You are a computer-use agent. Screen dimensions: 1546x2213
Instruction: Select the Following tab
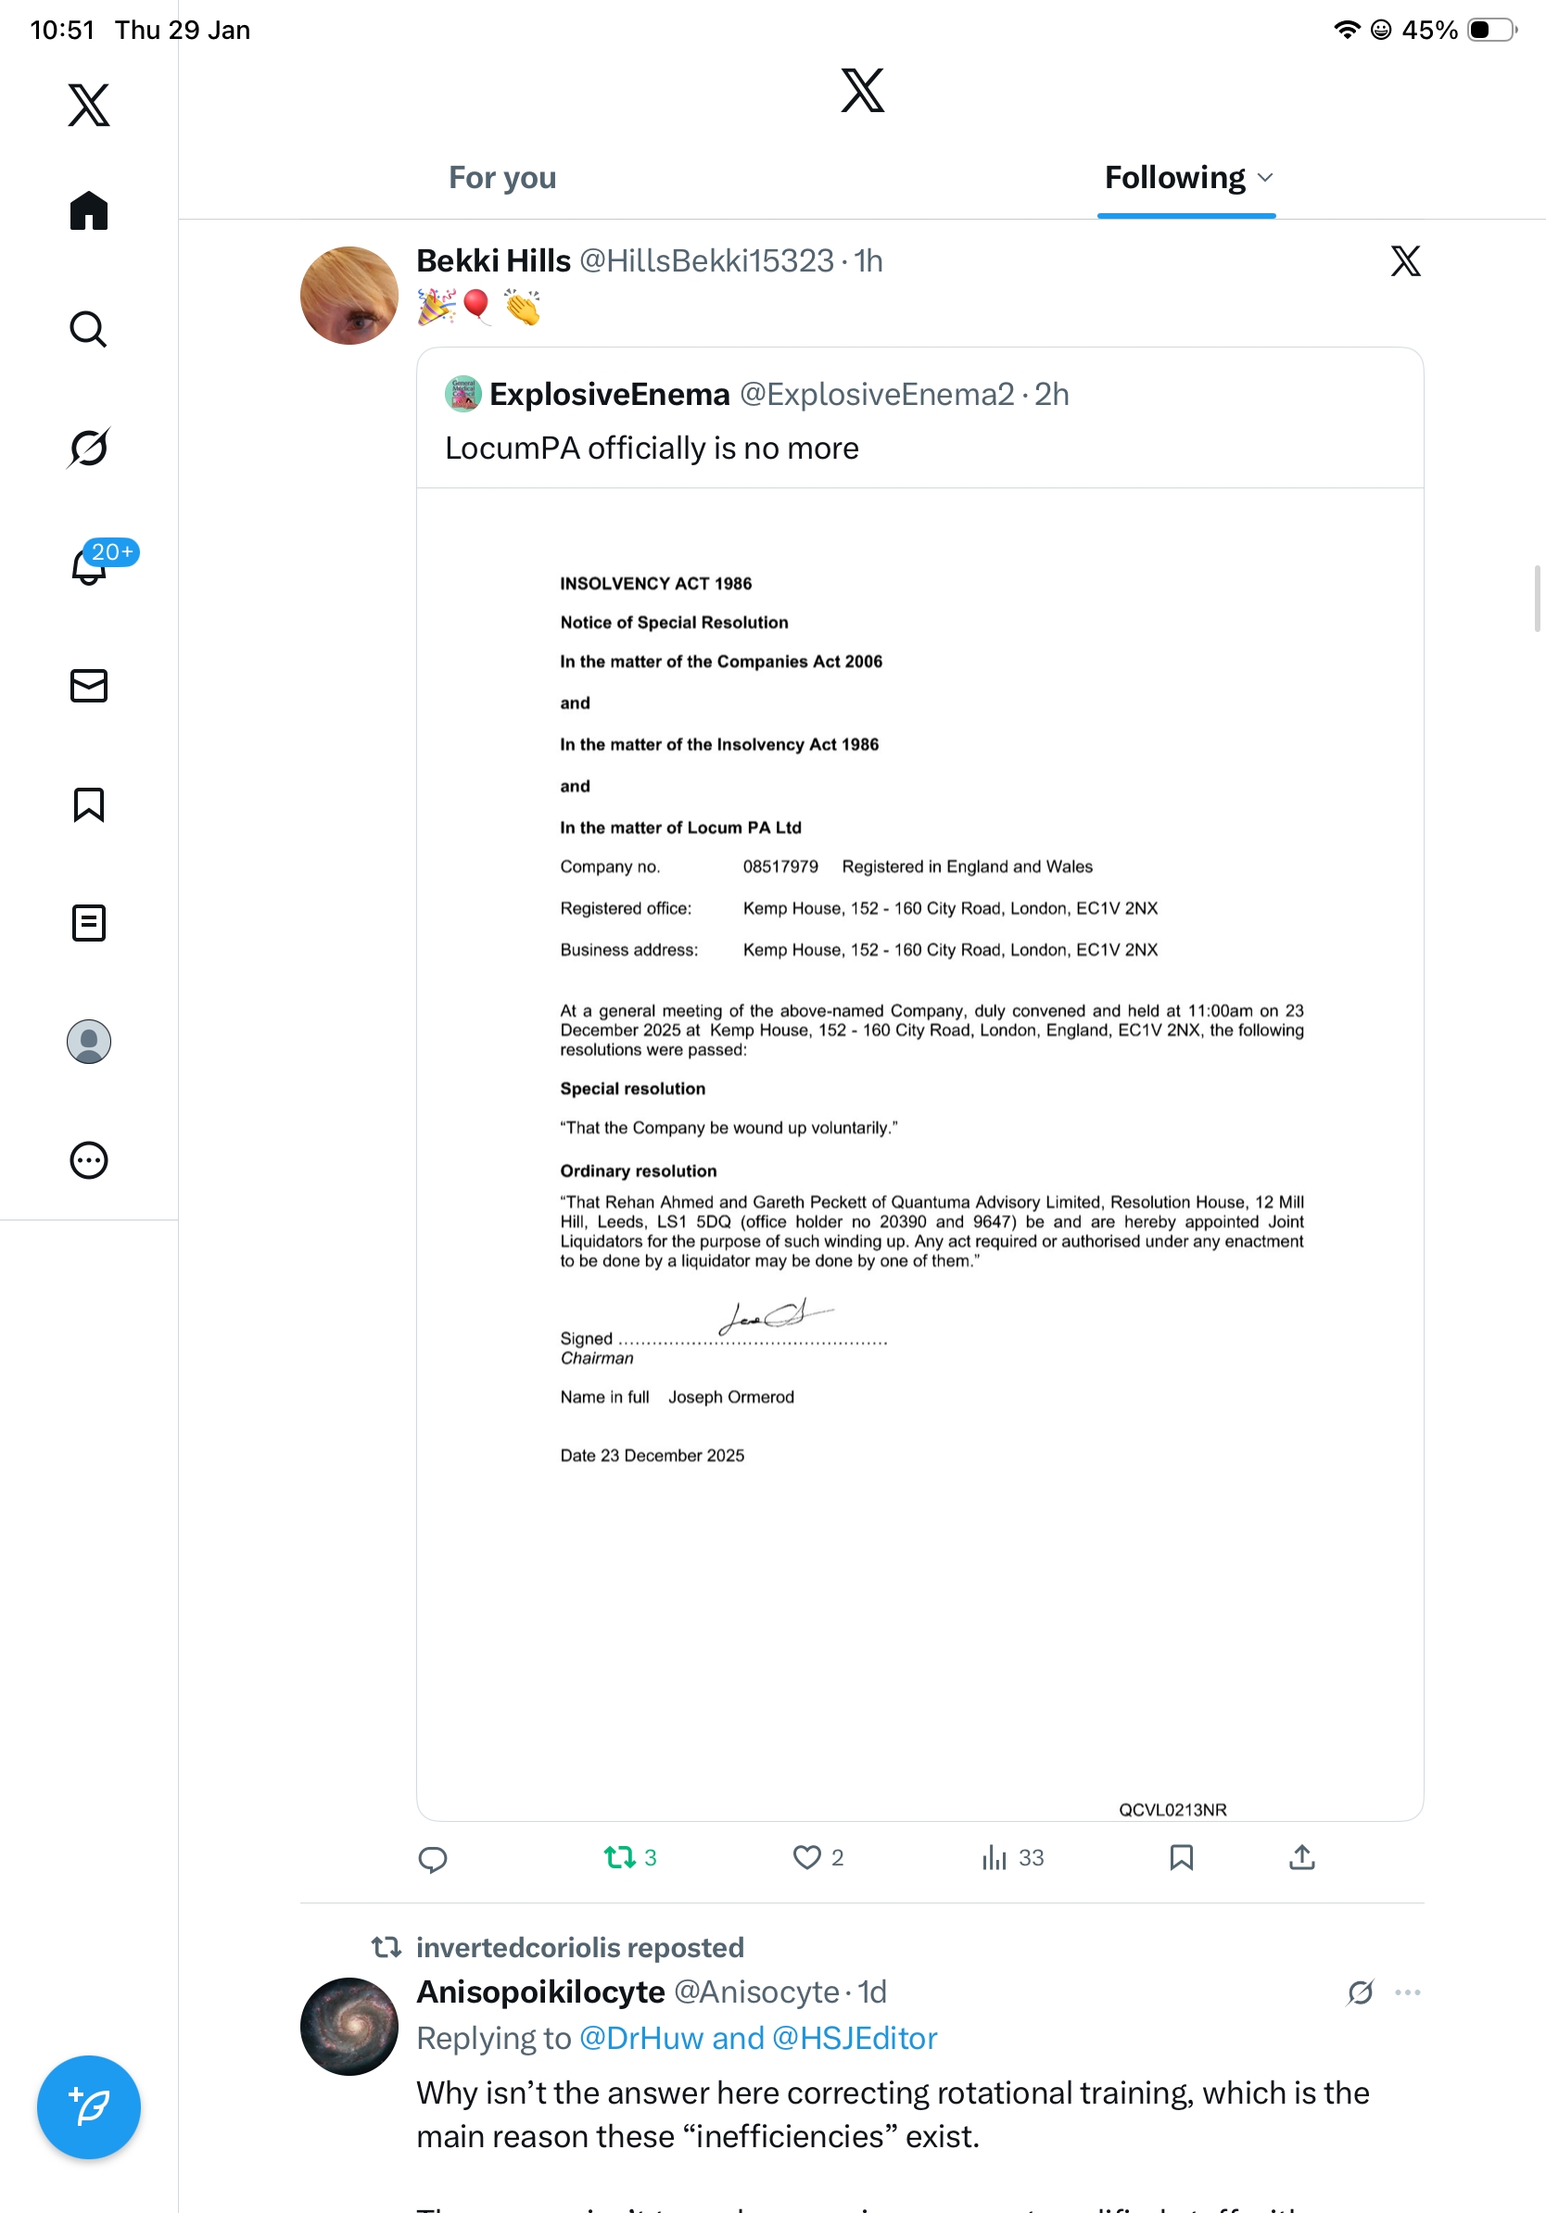tap(1174, 177)
